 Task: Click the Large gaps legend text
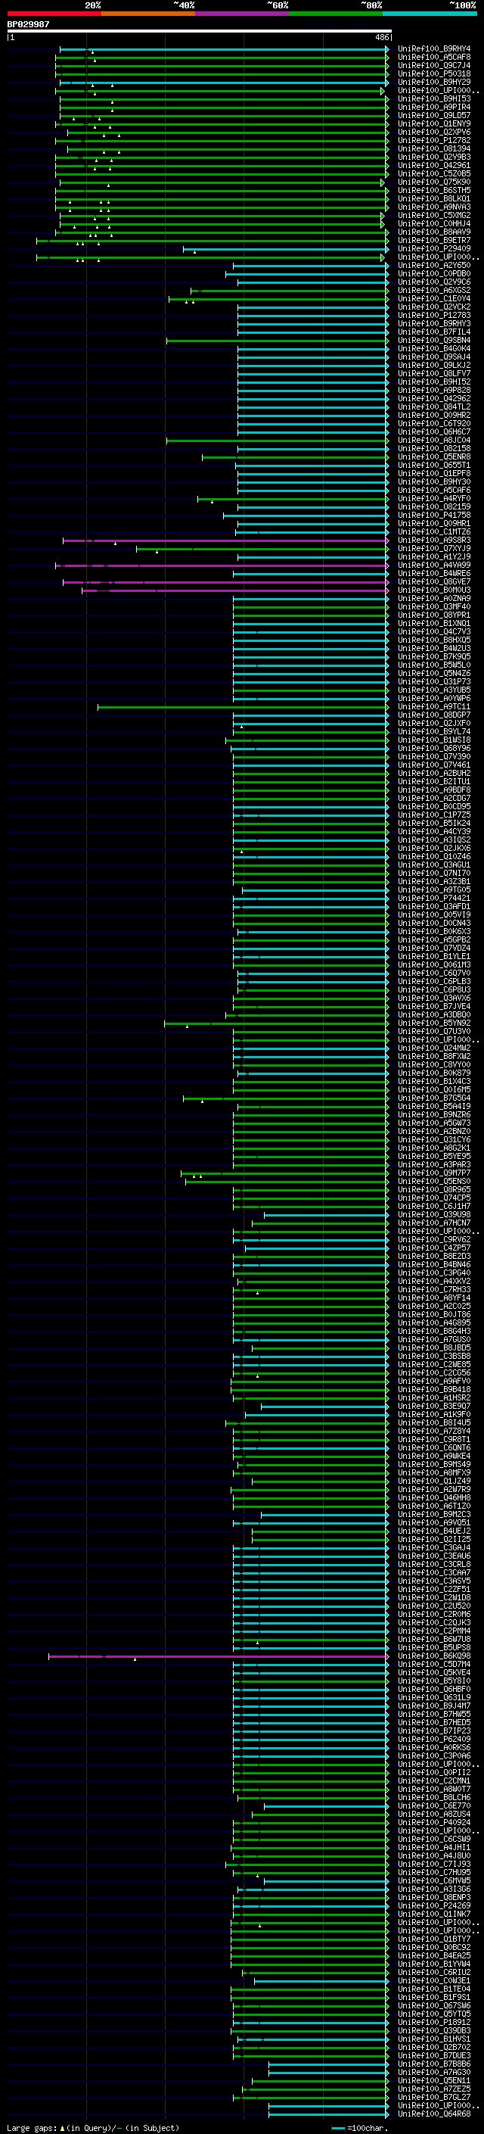pyautogui.click(x=32, y=2128)
